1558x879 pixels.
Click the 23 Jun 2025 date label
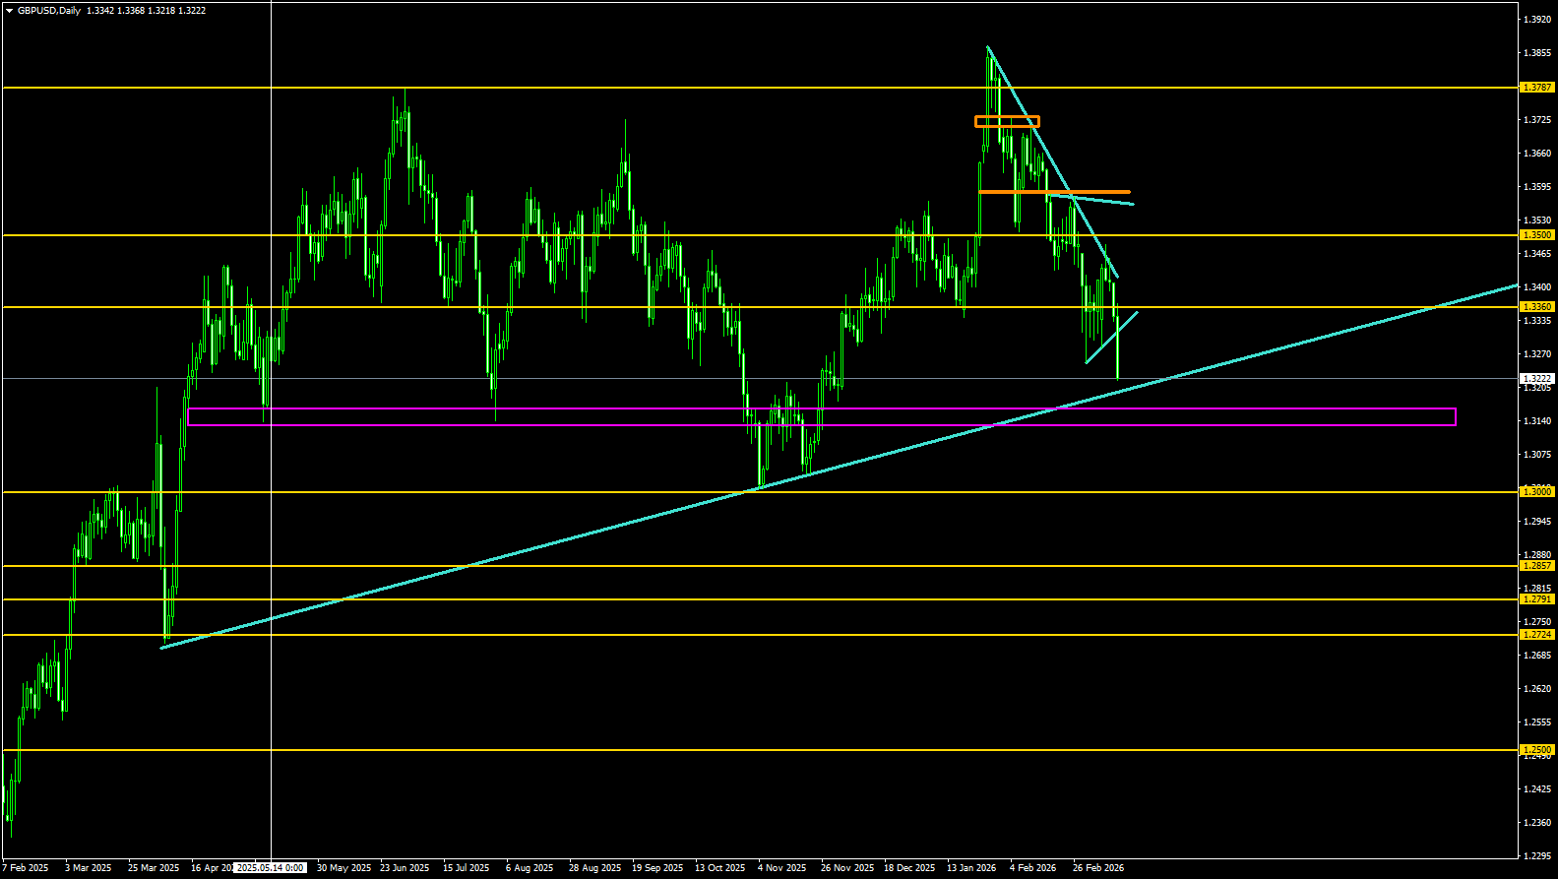pyautogui.click(x=405, y=868)
